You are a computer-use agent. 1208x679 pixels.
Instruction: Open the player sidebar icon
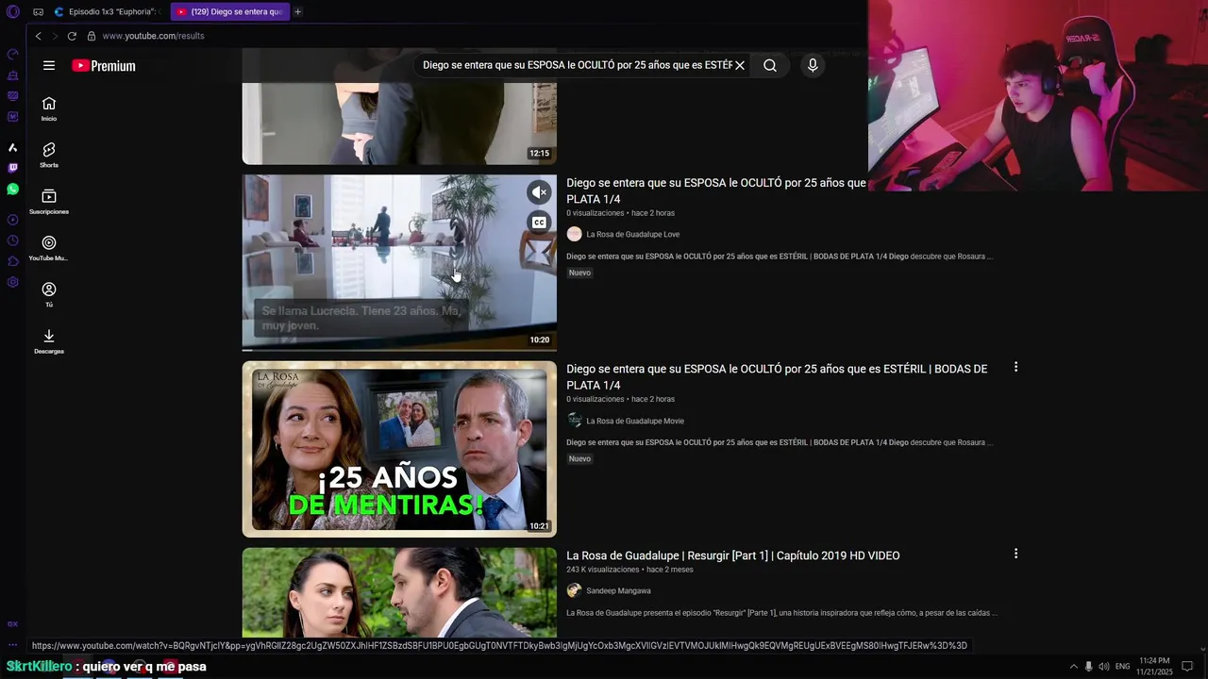tap(12, 220)
